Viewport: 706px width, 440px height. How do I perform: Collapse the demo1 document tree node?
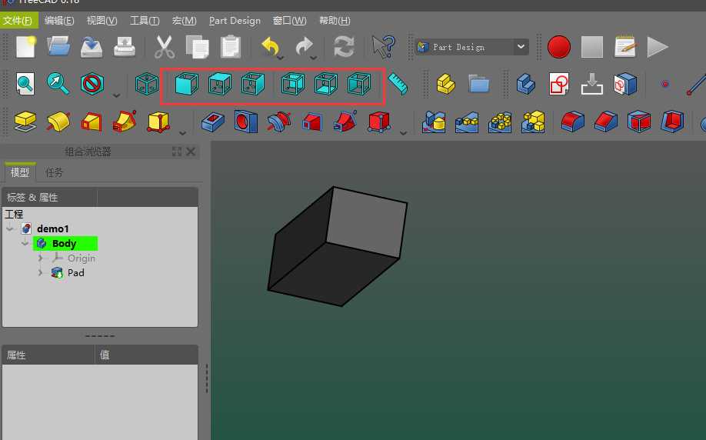pos(10,228)
